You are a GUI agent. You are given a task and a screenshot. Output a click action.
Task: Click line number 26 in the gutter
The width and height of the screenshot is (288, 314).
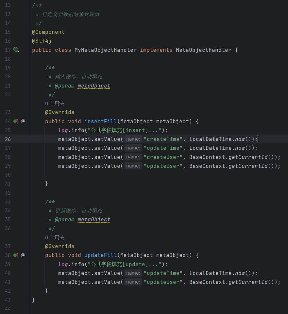click(8, 139)
